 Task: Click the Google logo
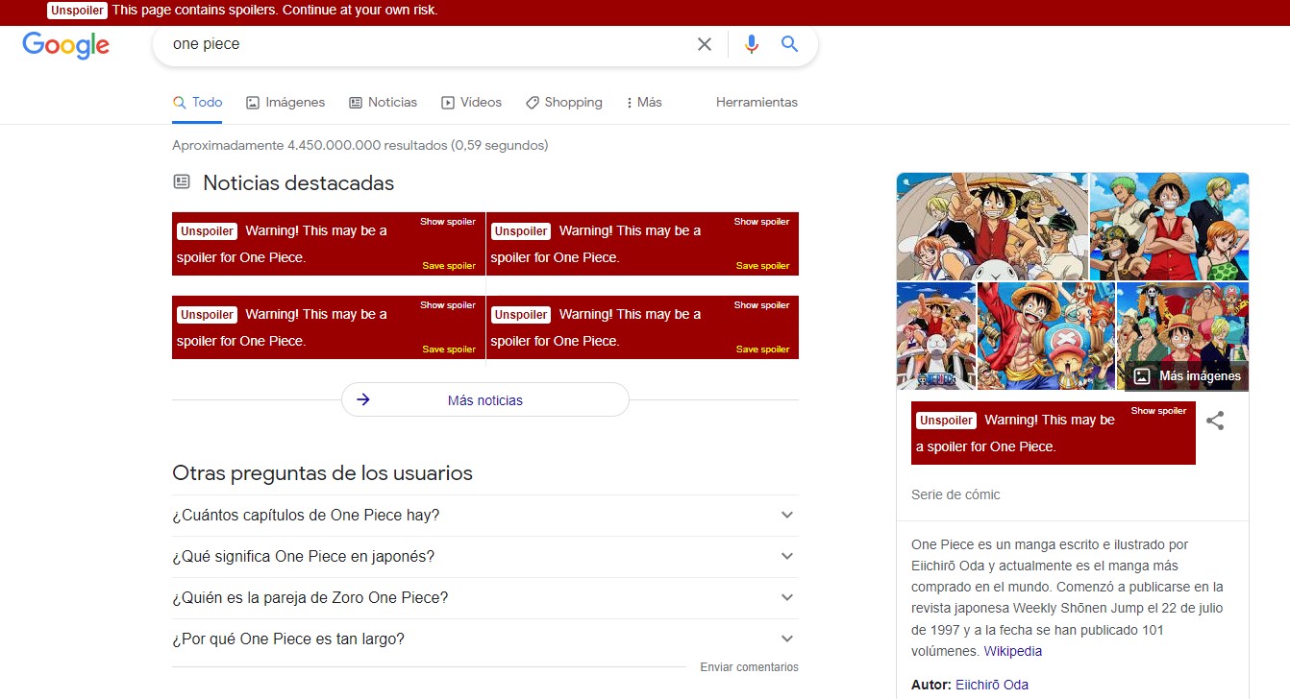pyautogui.click(x=65, y=44)
